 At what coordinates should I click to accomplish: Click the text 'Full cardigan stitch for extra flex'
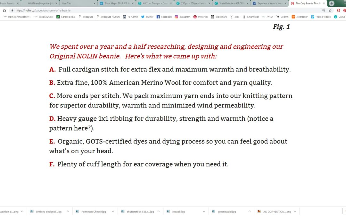tap(110, 69)
